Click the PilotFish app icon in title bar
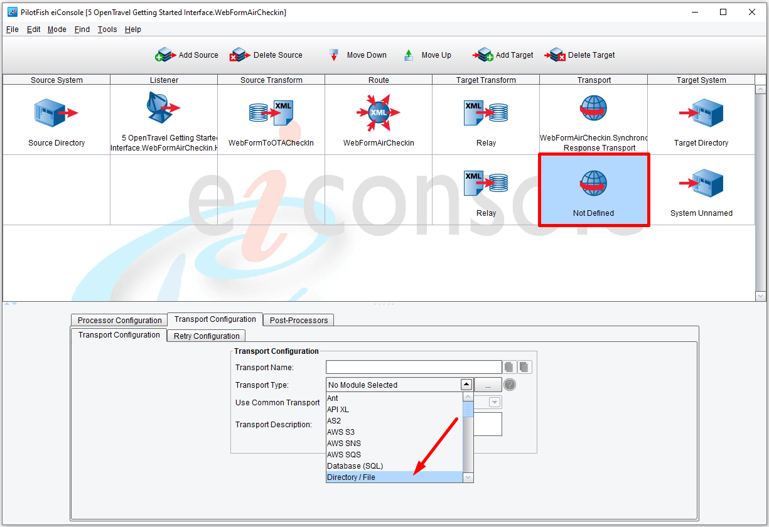769x527 pixels. (x=12, y=12)
